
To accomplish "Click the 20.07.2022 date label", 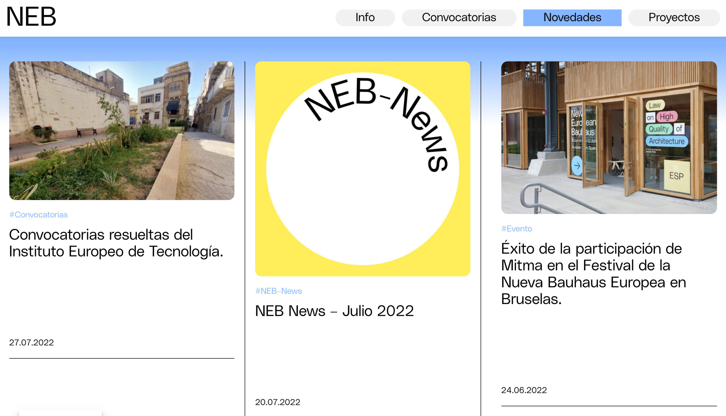I will click(x=277, y=402).
